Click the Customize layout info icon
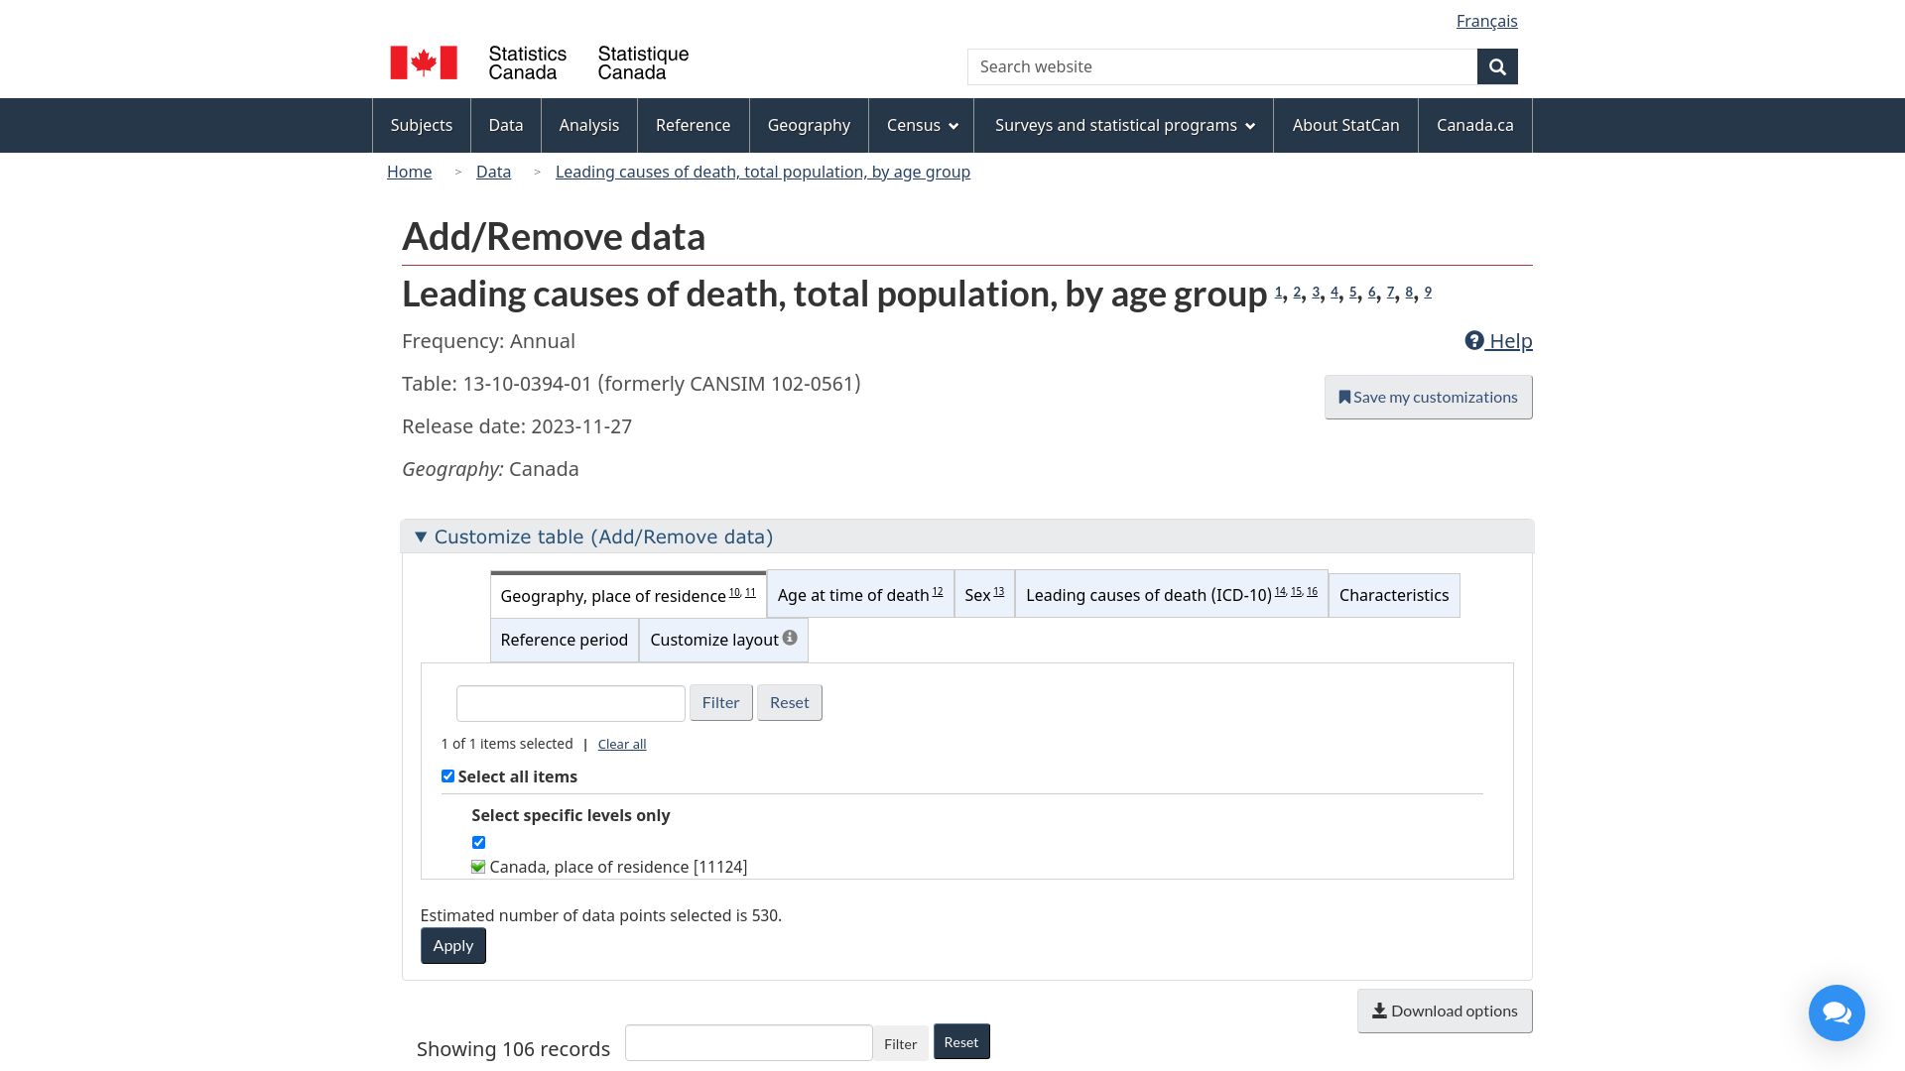This screenshot has width=1905, height=1071. point(790,638)
